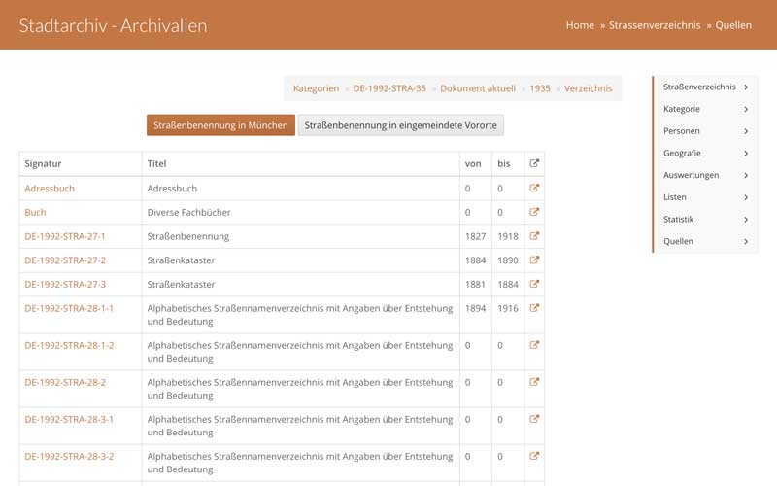Open Statistik sidebar menu item
This screenshot has width=777, height=486.
point(705,220)
